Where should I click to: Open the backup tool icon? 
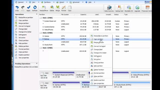tap(119, 8)
